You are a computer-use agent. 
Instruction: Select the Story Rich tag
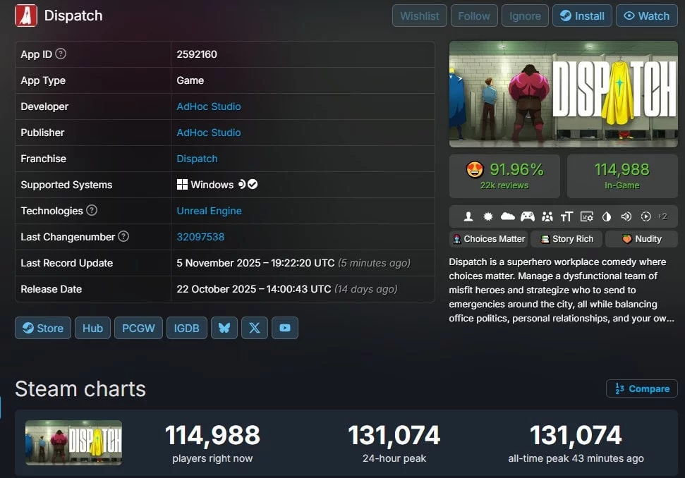pyautogui.click(x=566, y=239)
